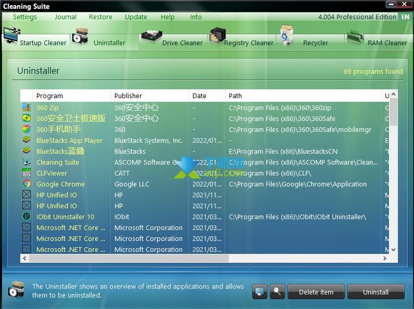Click path C:\Program Files (x86)\360\360zip
The width and height of the screenshot is (414, 309).
[x=280, y=108]
